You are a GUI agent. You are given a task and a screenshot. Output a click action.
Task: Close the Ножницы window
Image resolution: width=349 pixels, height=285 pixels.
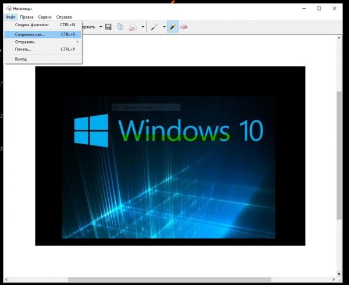point(334,9)
